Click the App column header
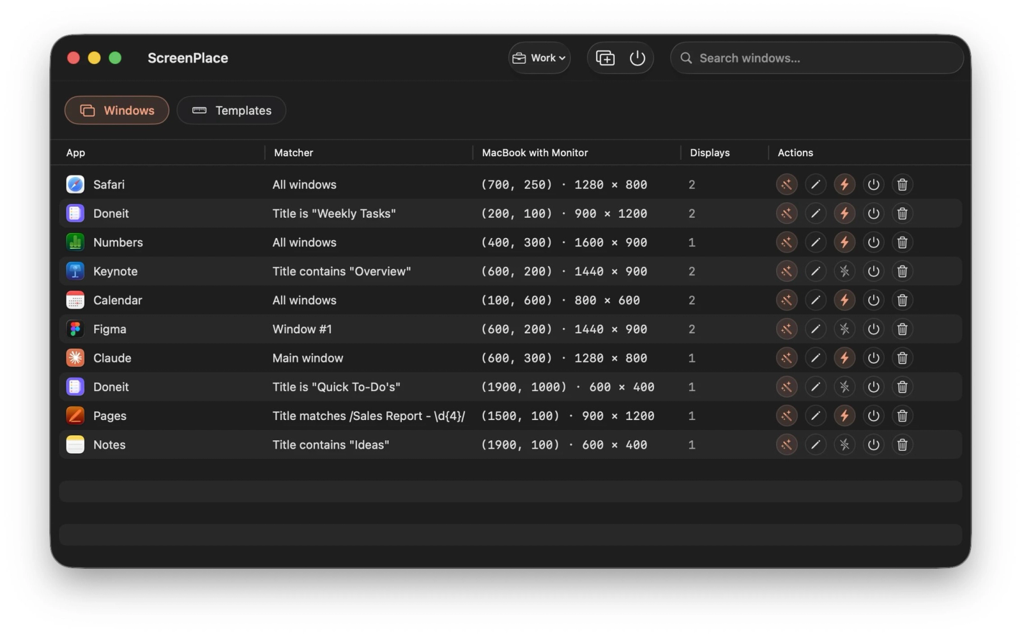Image resolution: width=1022 pixels, height=635 pixels. (x=75, y=153)
